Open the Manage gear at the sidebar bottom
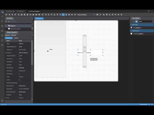The width and height of the screenshot is (154, 115). [2, 101]
